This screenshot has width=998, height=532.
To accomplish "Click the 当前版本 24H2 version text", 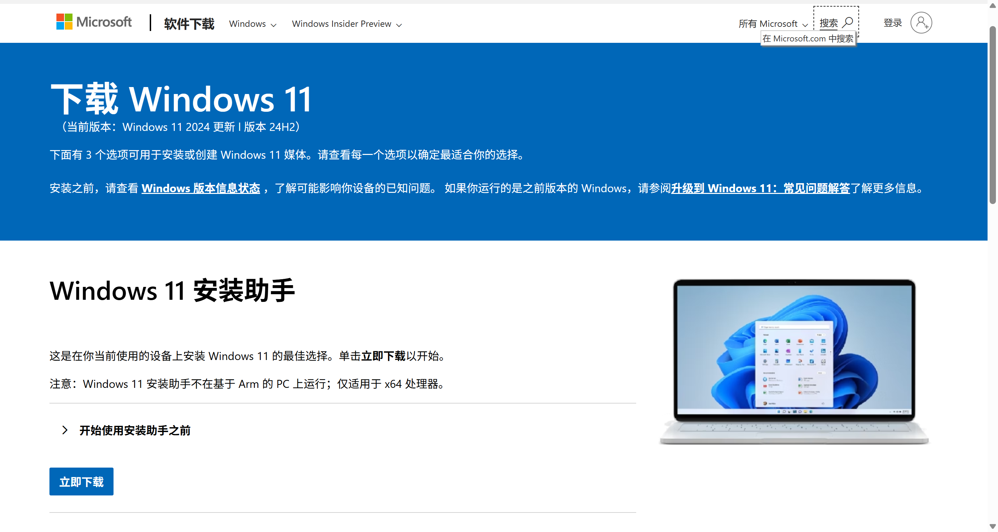I will pos(180,127).
